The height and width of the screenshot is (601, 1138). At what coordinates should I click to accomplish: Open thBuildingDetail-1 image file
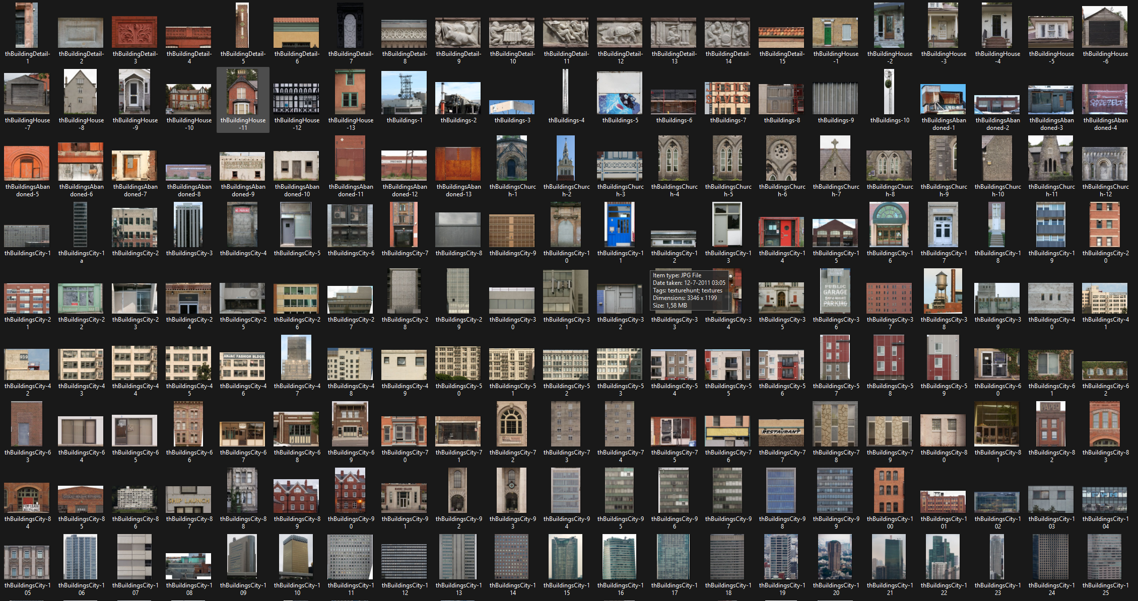27,25
